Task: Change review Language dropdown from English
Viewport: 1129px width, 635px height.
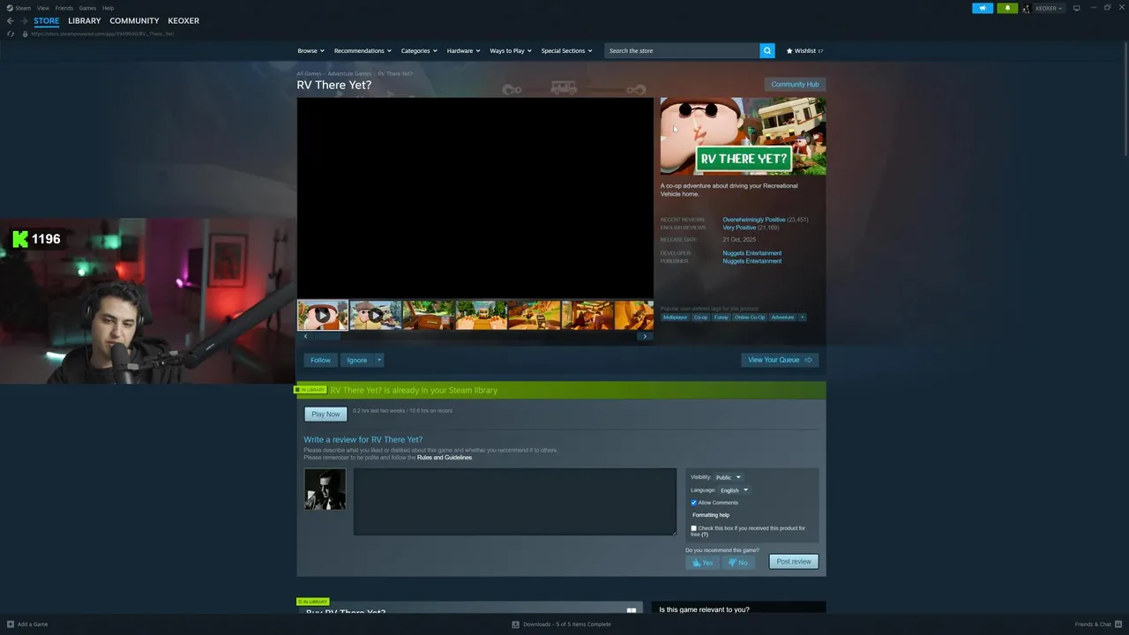Action: 734,490
